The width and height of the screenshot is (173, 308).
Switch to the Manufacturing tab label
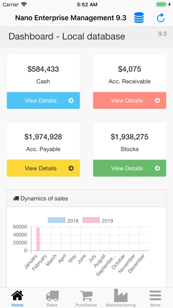click(121, 305)
